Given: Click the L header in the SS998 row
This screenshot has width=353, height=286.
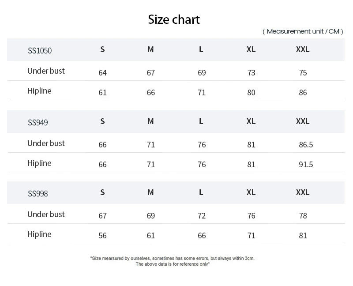Looking at the screenshot, I should coord(201,192).
